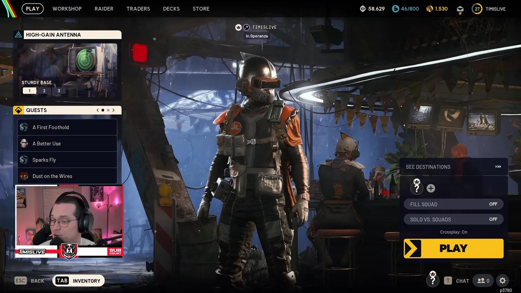Open the settings gear
Image resolution: width=521 pixels, height=293 pixels.
click(x=503, y=280)
